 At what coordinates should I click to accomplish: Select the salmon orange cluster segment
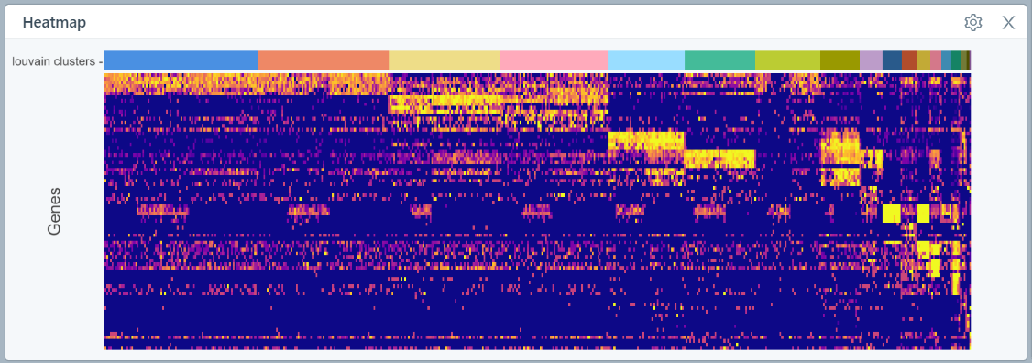click(x=324, y=60)
